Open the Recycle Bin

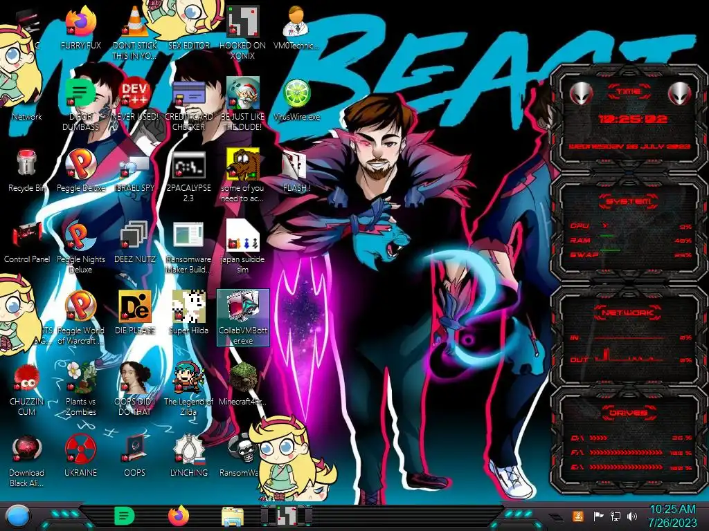27,170
